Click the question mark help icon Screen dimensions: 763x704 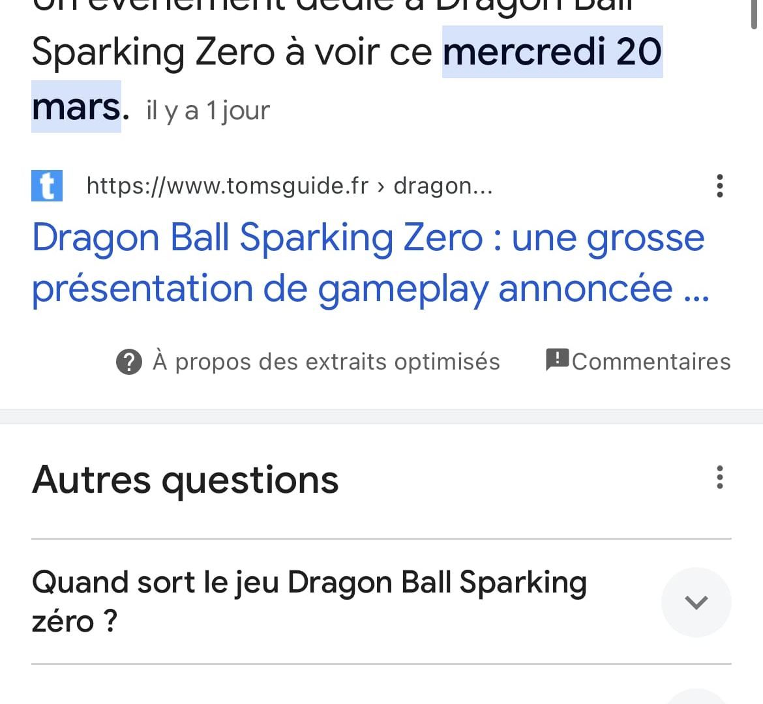click(x=129, y=362)
